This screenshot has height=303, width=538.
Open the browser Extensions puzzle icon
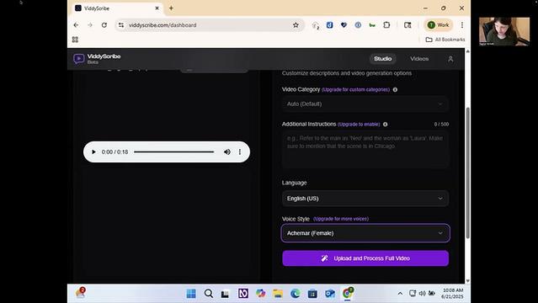pyautogui.click(x=386, y=24)
